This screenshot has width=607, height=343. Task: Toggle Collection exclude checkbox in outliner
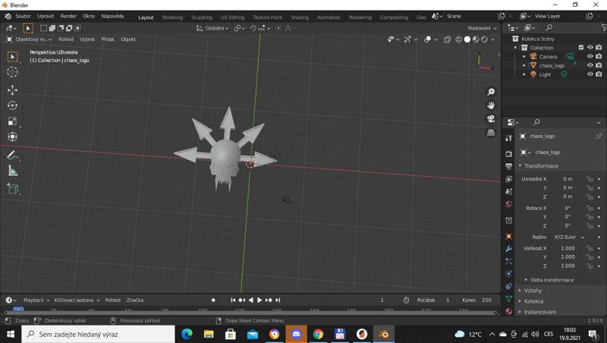point(581,48)
